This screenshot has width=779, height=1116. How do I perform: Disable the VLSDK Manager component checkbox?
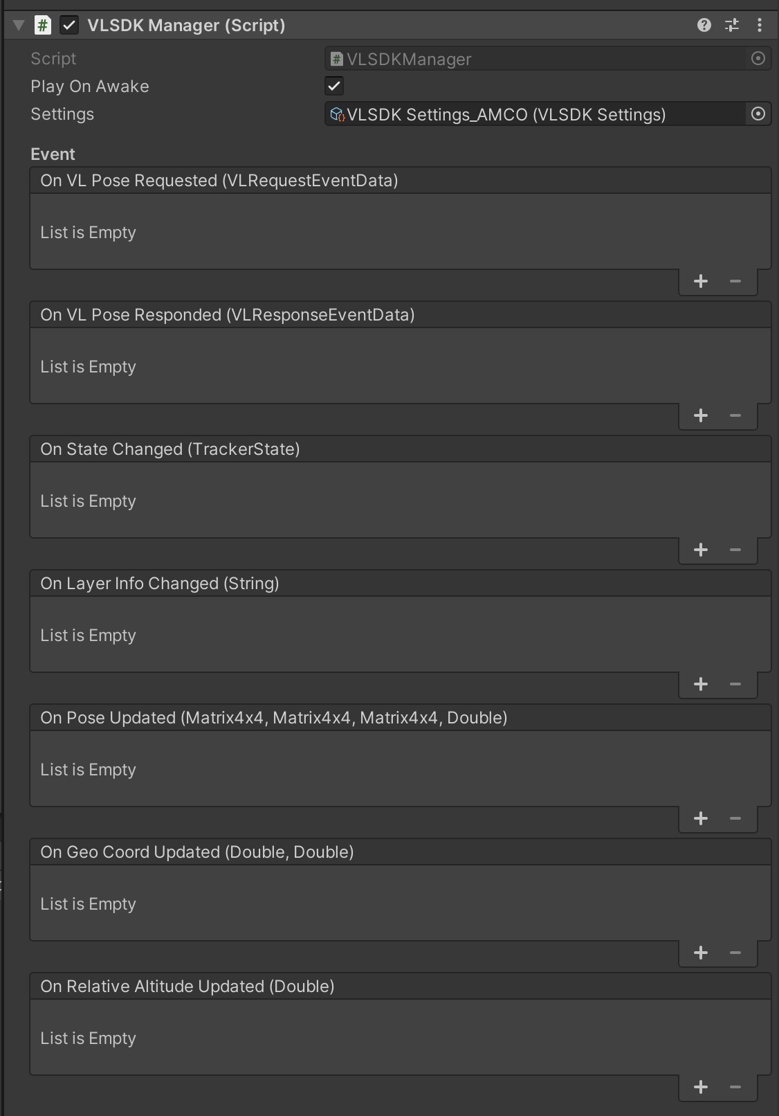(69, 26)
